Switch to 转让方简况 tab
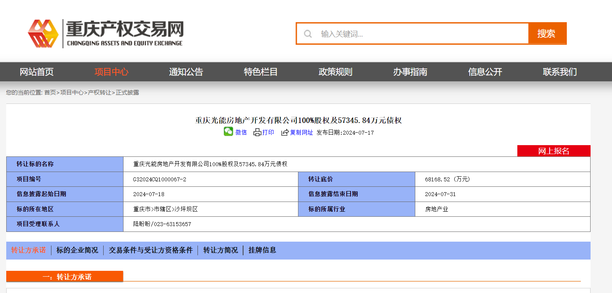 [220, 250]
